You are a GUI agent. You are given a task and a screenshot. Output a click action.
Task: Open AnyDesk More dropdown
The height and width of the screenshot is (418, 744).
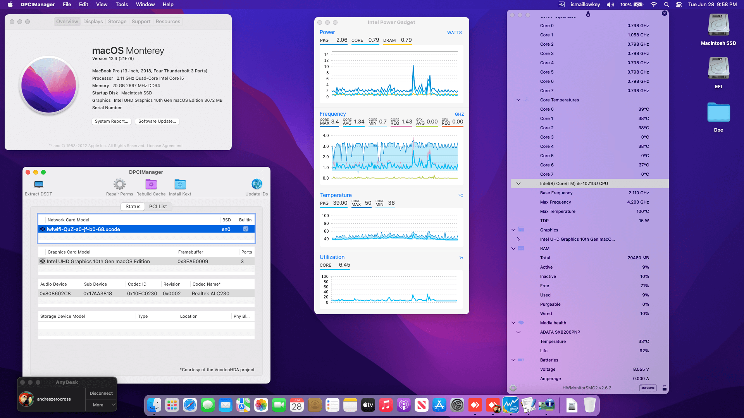pyautogui.click(x=101, y=405)
